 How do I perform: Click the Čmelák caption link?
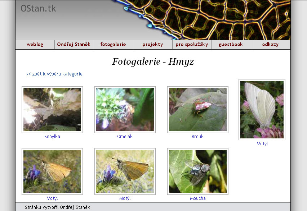[125, 137]
